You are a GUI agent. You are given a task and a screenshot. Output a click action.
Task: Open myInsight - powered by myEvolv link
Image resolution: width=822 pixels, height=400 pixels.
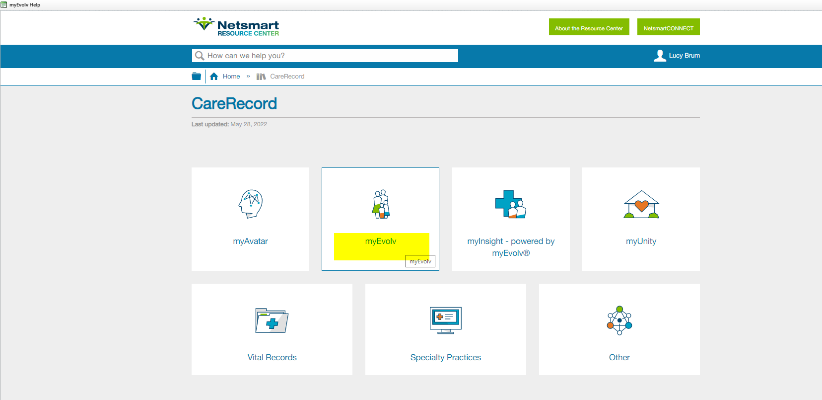point(511,247)
